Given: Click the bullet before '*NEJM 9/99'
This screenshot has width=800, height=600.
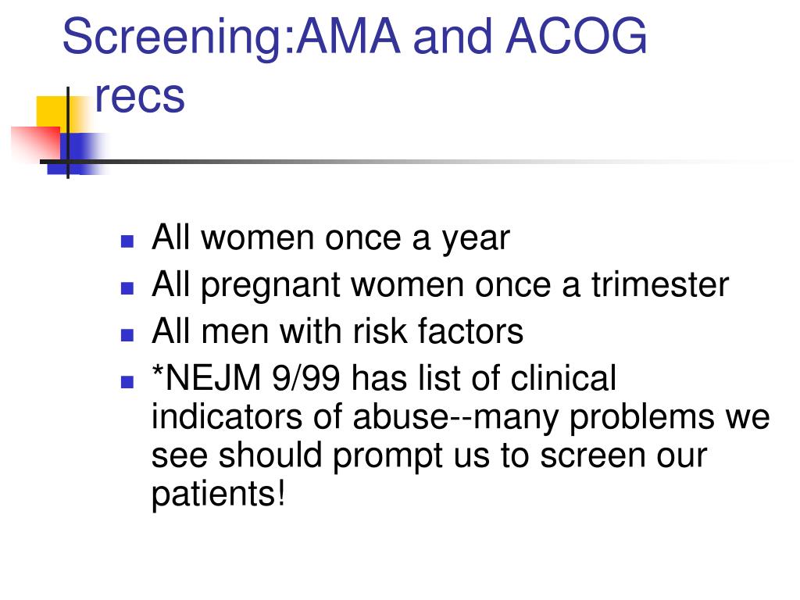Looking at the screenshot, I should click(x=127, y=382).
